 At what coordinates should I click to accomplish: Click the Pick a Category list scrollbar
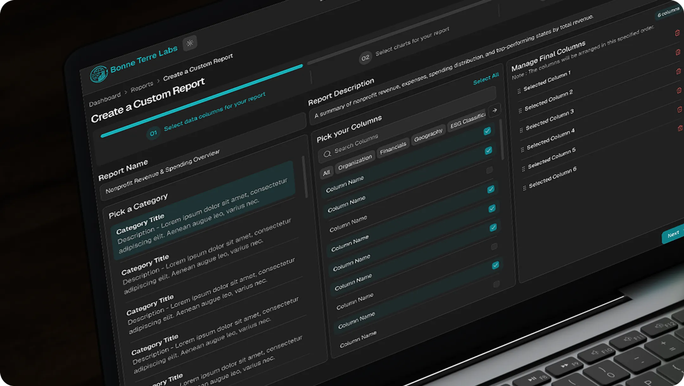coord(305,177)
